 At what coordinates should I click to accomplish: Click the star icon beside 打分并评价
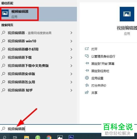click(x=87, y=85)
